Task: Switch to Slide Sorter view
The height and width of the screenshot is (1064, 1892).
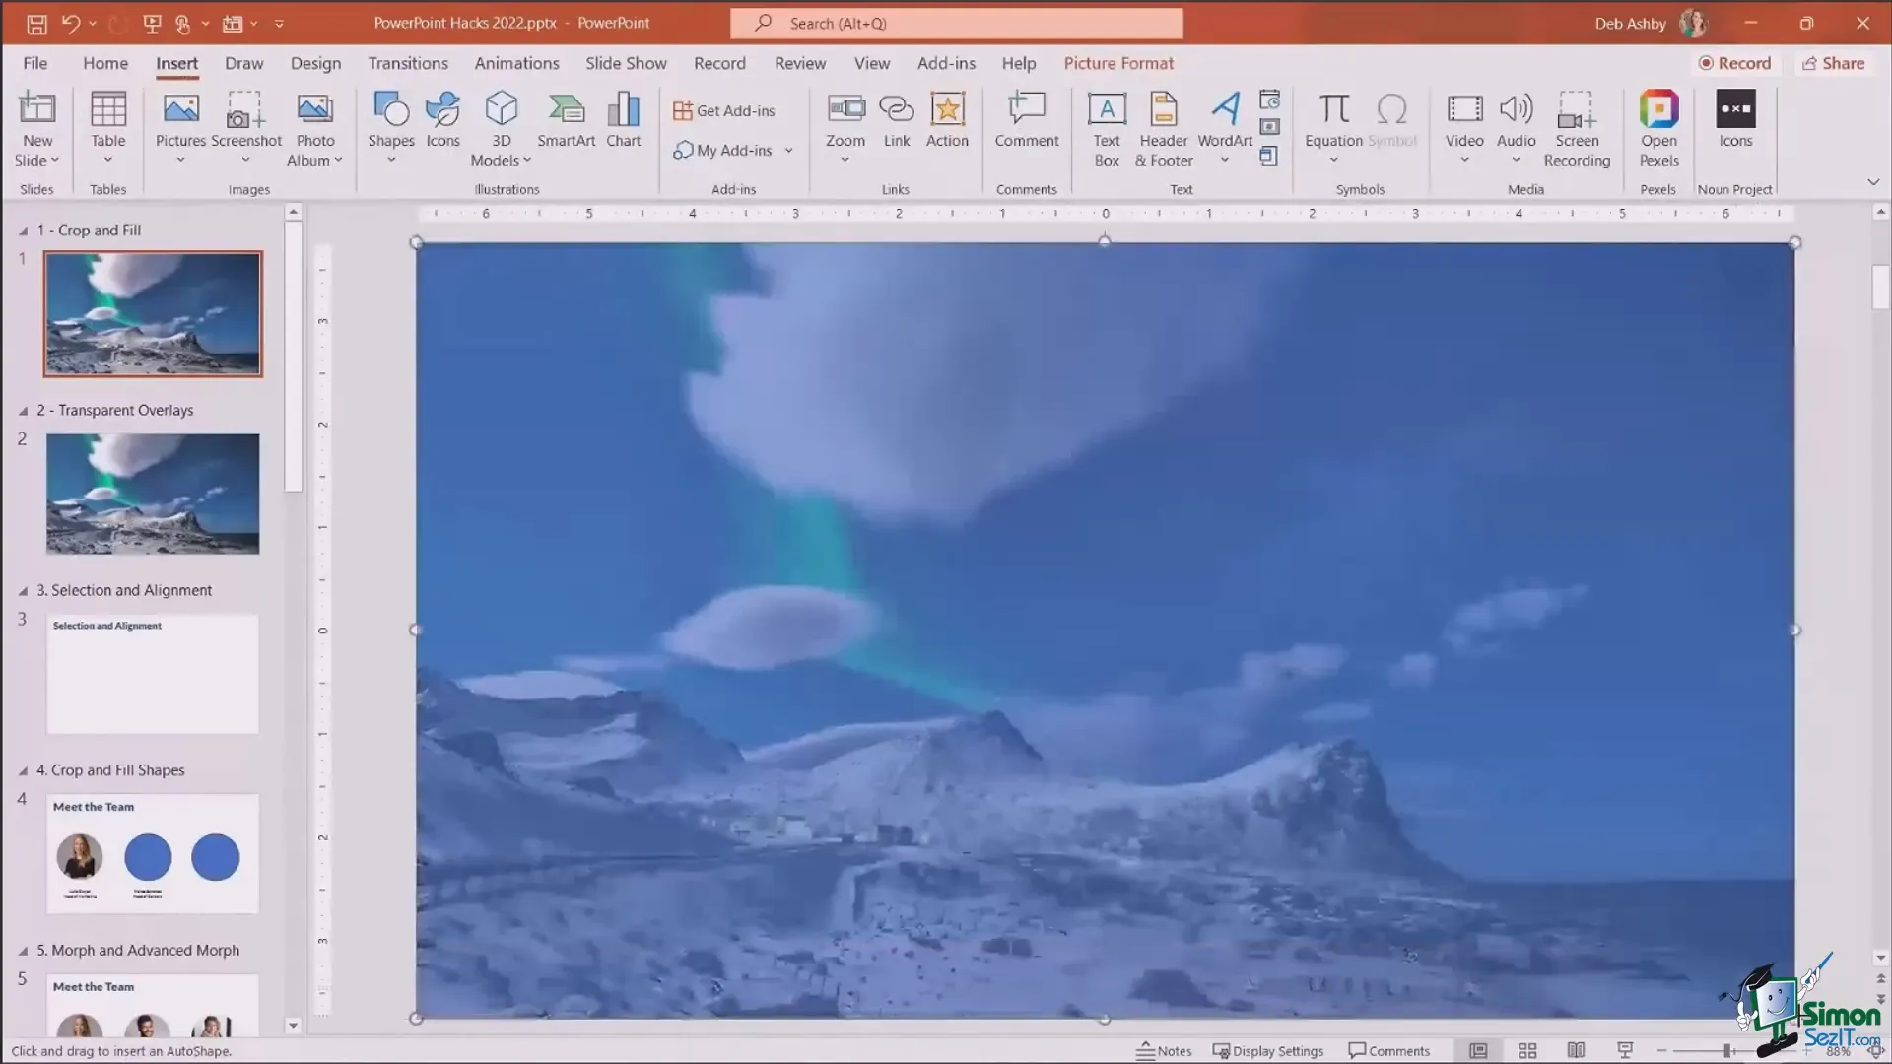Action: 1527,1051
